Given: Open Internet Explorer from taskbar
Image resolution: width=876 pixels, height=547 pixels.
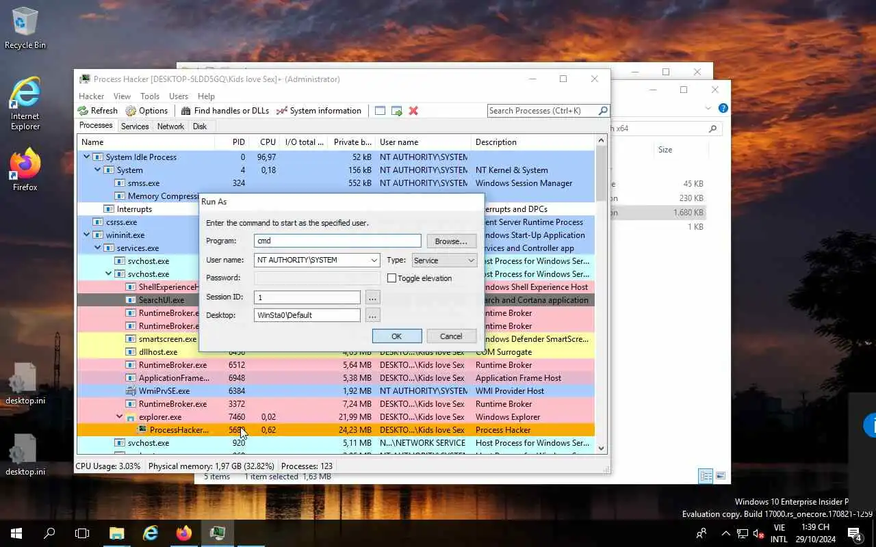Looking at the screenshot, I should click(x=151, y=533).
